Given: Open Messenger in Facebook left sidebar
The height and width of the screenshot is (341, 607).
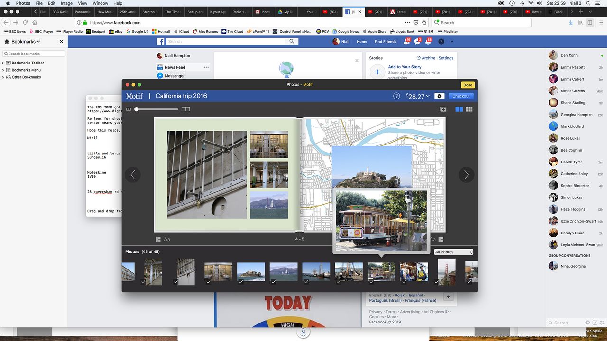Looking at the screenshot, I should click(175, 76).
